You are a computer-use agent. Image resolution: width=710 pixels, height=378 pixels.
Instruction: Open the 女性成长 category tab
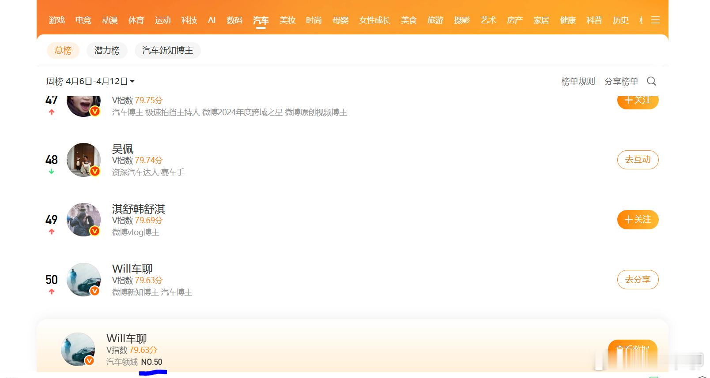click(x=374, y=20)
